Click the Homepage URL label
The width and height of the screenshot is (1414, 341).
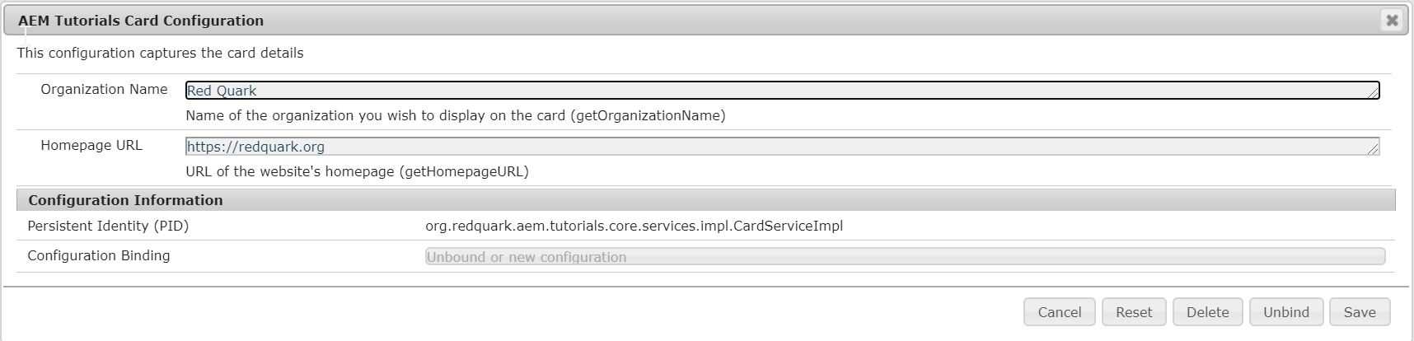coord(91,145)
